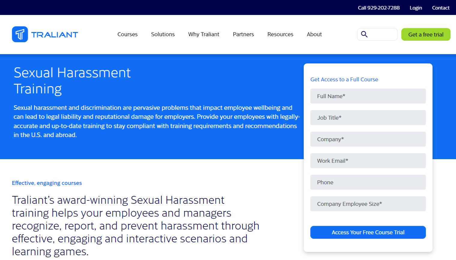Click the 'Sexual Harassment Training' heading
456x260 pixels.
[72, 81]
